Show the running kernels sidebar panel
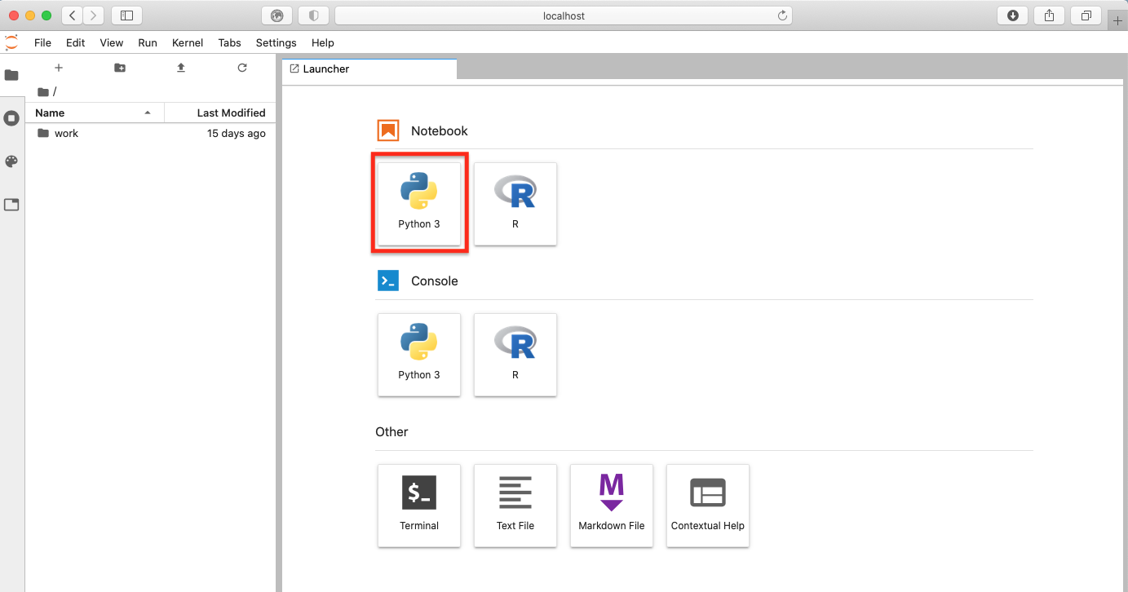This screenshot has width=1128, height=592. [x=11, y=118]
